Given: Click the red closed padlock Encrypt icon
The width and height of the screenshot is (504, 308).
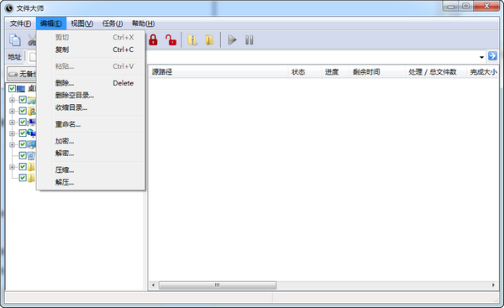Looking at the screenshot, I should pos(154,40).
